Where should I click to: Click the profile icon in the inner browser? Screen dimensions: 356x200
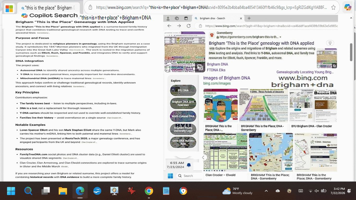pyautogui.click(x=168, y=18)
